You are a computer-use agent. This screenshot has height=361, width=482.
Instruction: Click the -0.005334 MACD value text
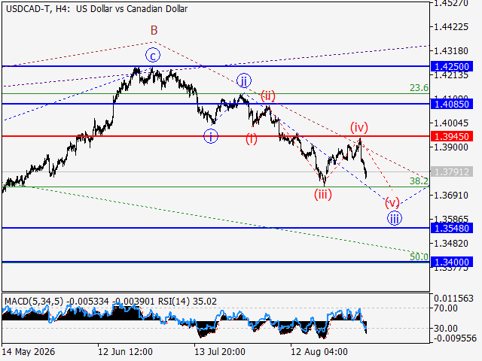click(87, 302)
